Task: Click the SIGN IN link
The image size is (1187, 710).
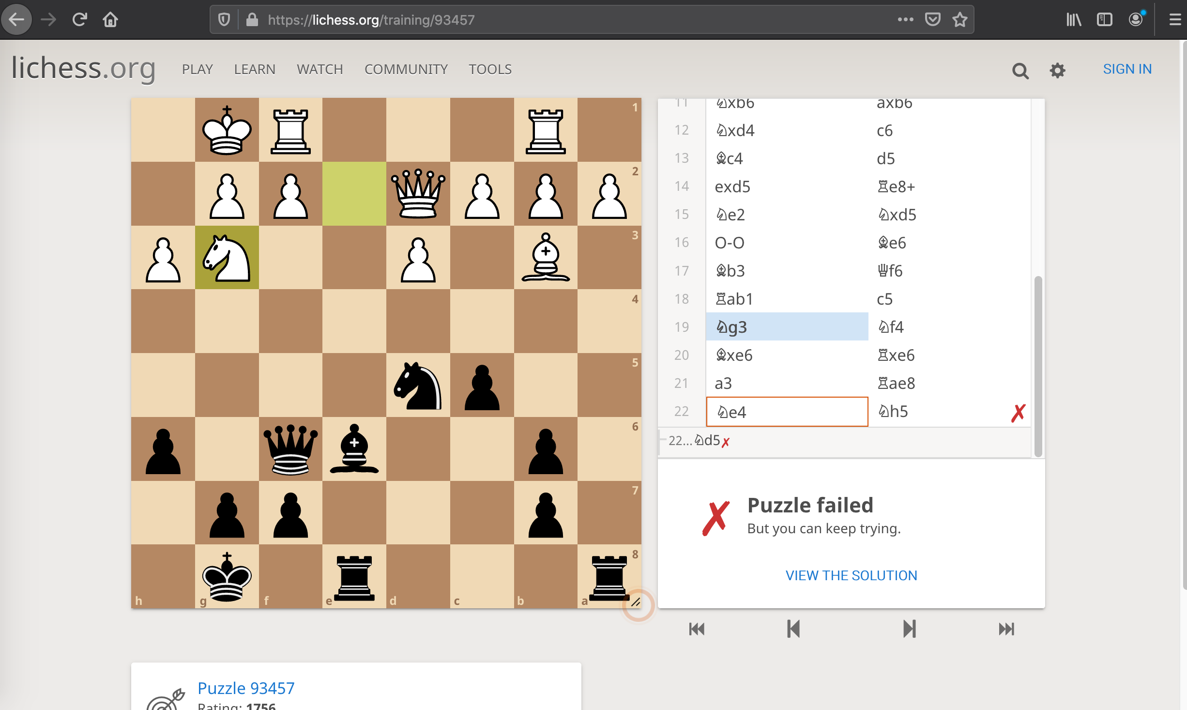Action: click(1127, 69)
